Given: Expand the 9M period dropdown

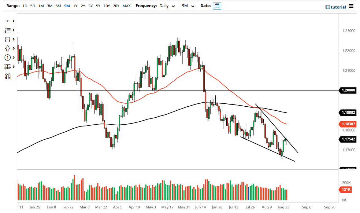Looking at the screenshot, I should (x=188, y=6).
